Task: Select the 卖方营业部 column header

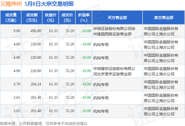Action: [x=164, y=17]
